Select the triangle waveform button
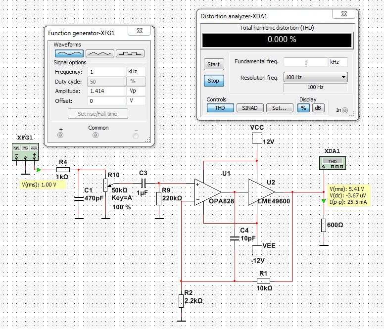 [99, 53]
